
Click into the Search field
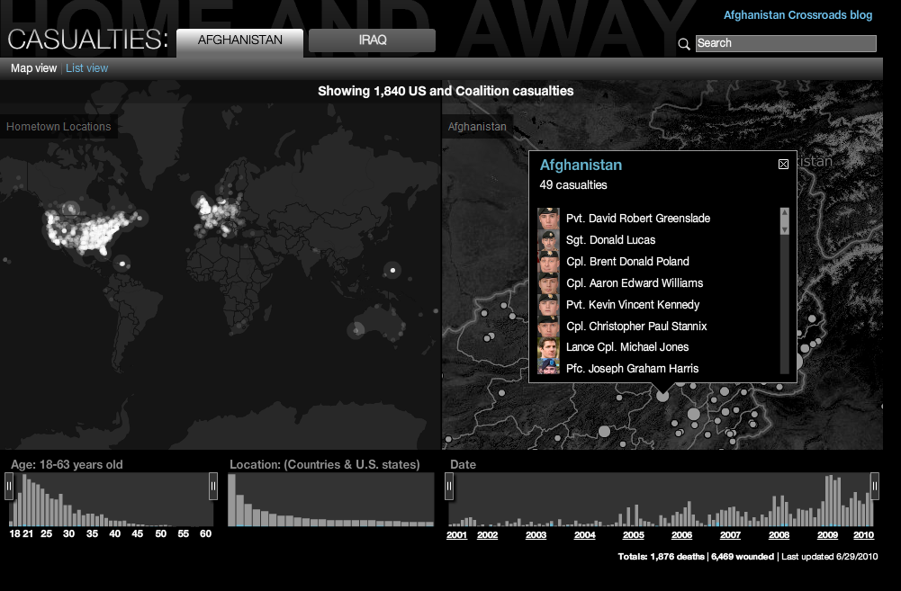[785, 43]
